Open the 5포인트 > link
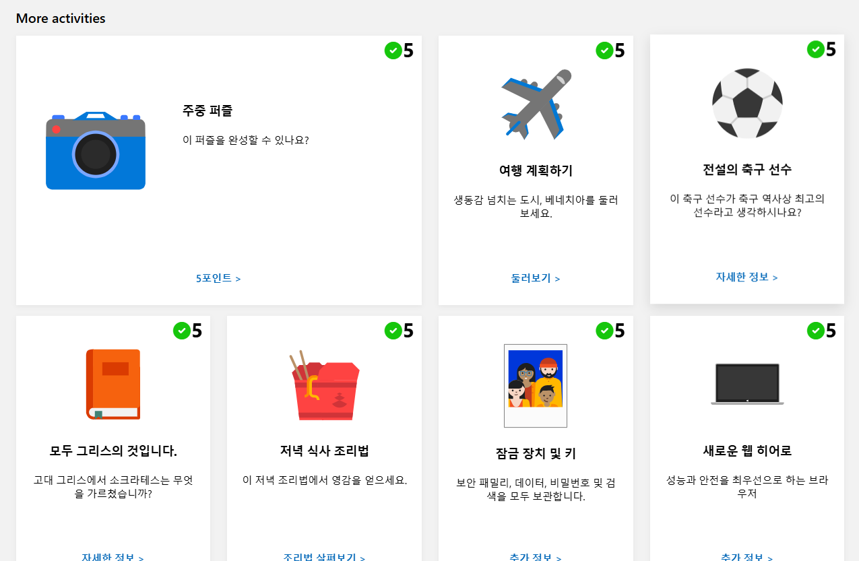The width and height of the screenshot is (859, 561). coord(218,278)
